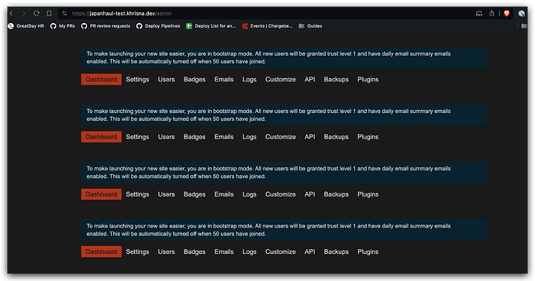Switch to Customize in the third admin nav
Image resolution: width=535 pixels, height=281 pixels.
click(x=281, y=194)
